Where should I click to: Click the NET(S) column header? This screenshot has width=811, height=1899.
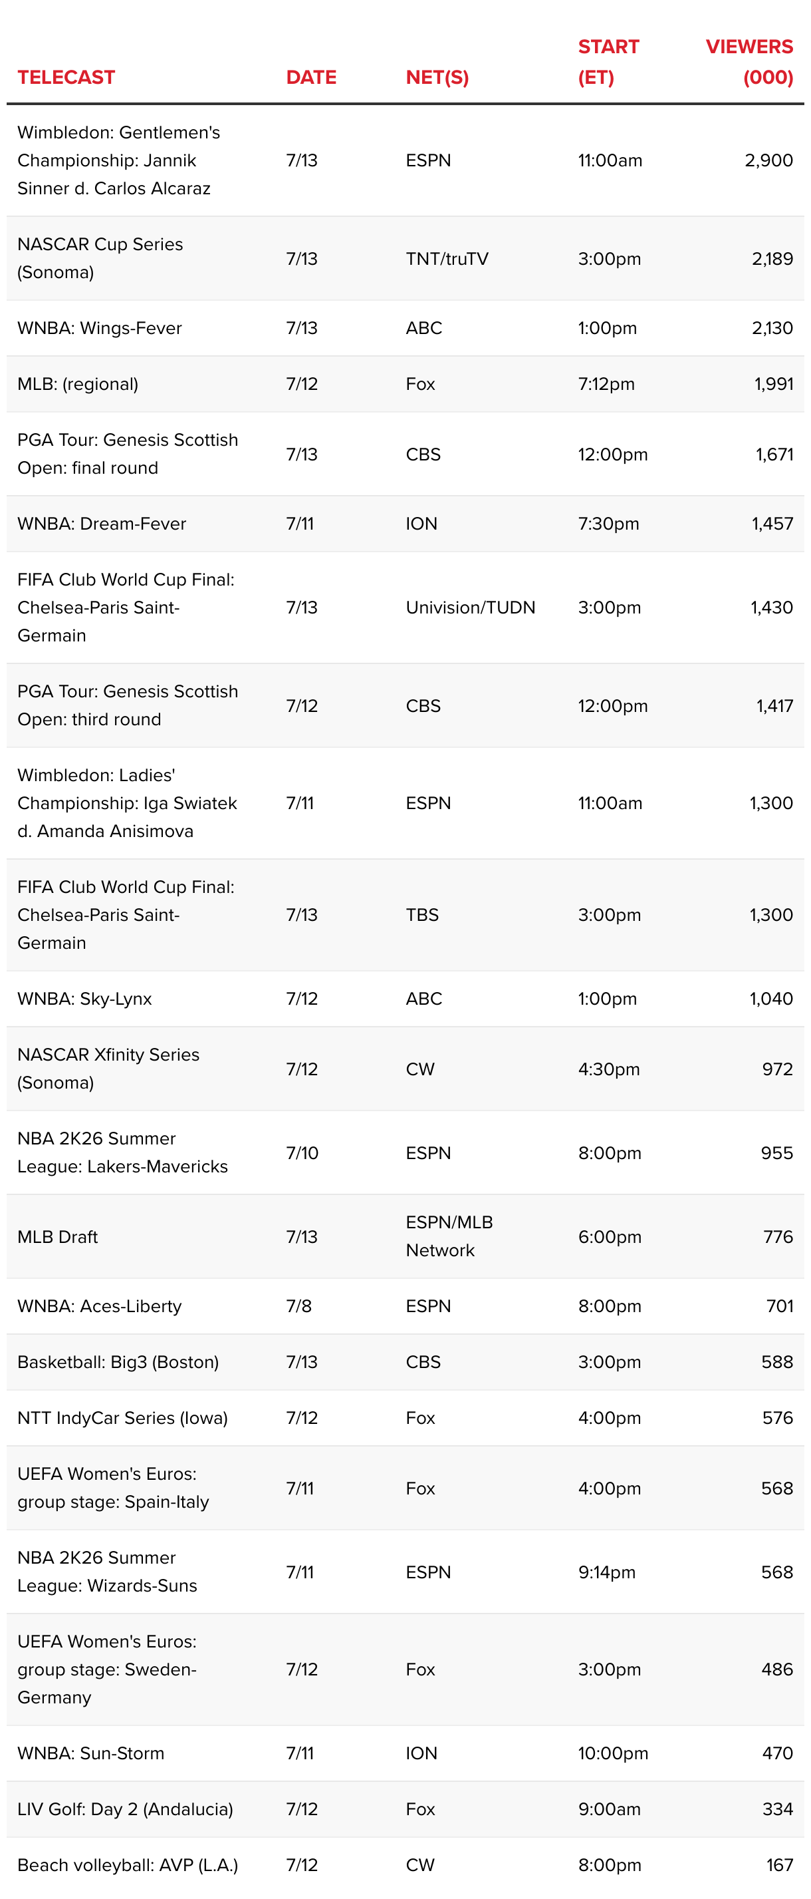tap(437, 77)
